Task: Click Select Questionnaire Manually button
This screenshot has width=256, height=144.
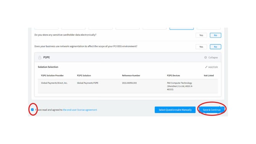Action: coord(175,110)
